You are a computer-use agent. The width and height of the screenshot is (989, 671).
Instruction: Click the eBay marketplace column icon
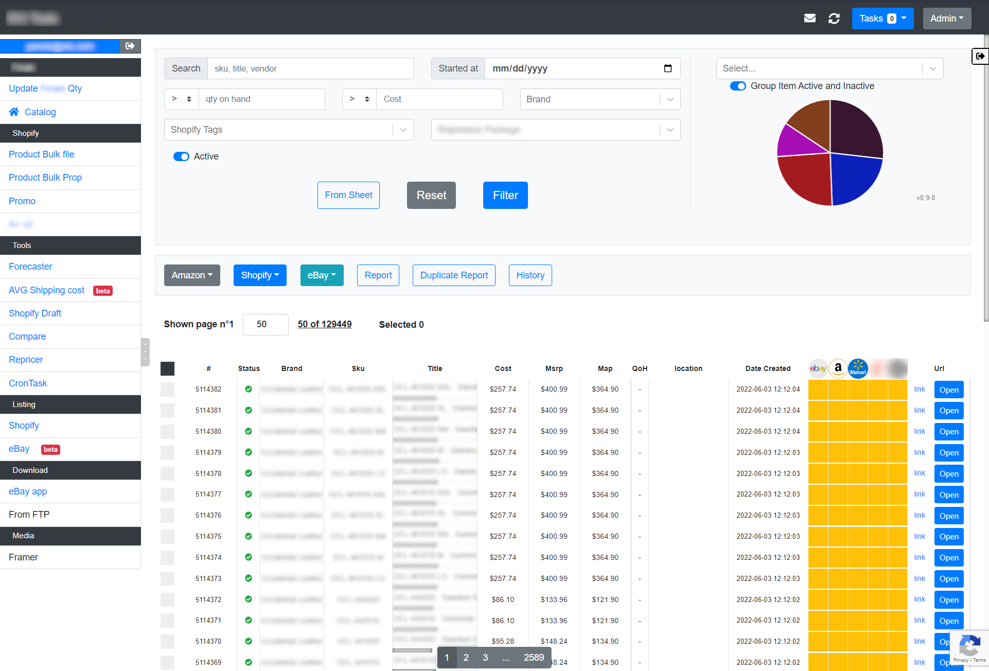point(818,368)
